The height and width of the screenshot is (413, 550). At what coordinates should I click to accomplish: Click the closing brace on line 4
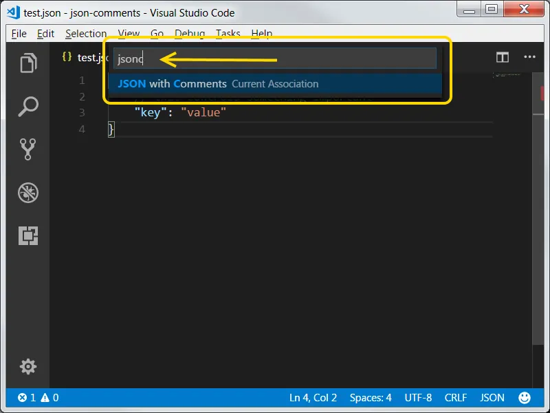click(111, 129)
